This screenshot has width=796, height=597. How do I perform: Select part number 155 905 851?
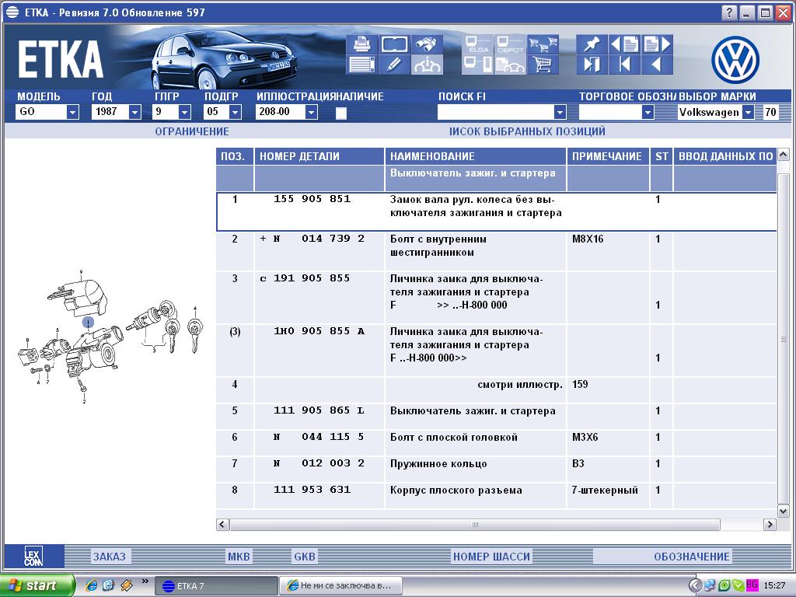click(x=312, y=199)
